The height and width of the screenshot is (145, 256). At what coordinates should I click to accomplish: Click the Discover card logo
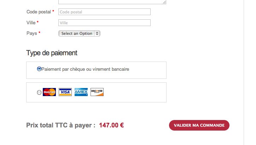(x=97, y=92)
